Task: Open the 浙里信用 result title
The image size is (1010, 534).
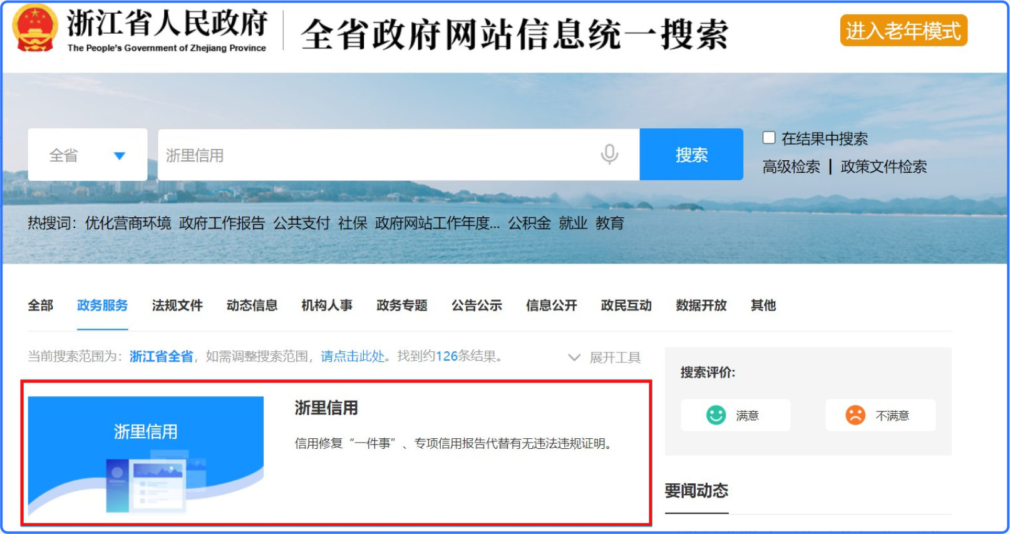Action: [x=326, y=408]
